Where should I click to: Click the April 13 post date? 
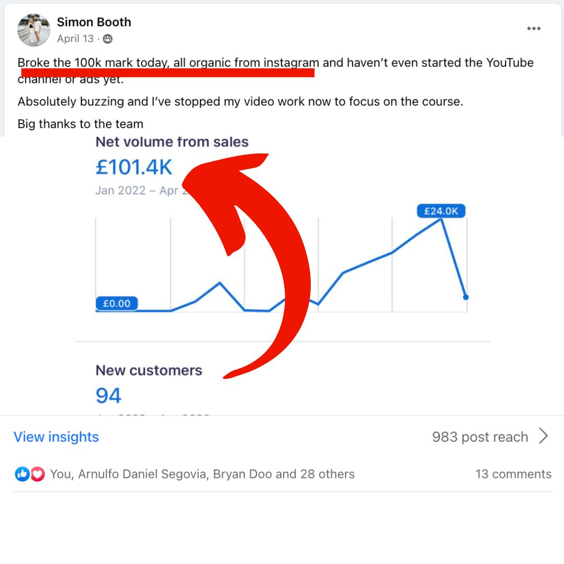[75, 39]
